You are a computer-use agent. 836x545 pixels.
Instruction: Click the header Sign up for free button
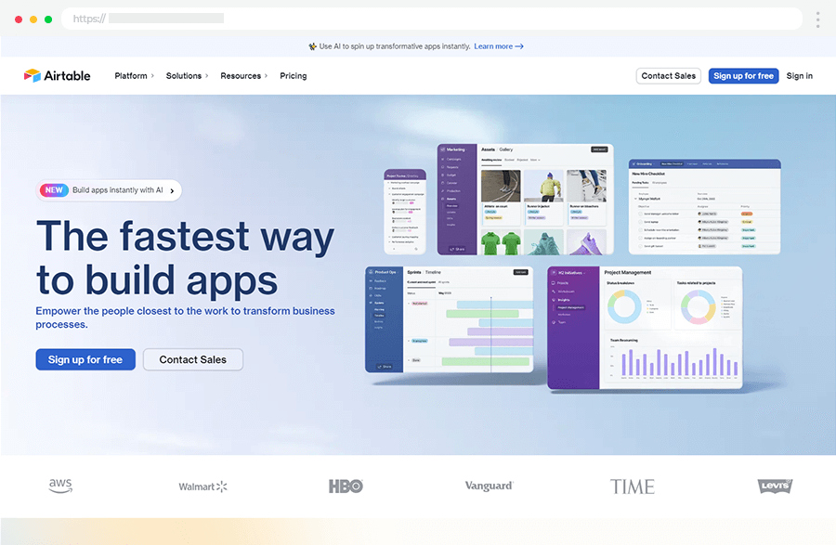[x=743, y=76]
